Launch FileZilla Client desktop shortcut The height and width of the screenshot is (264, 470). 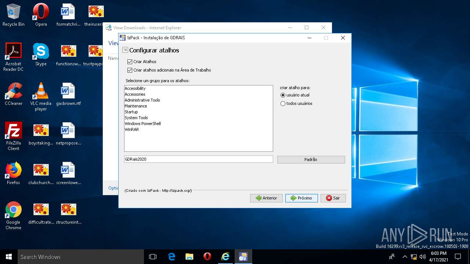pyautogui.click(x=14, y=136)
